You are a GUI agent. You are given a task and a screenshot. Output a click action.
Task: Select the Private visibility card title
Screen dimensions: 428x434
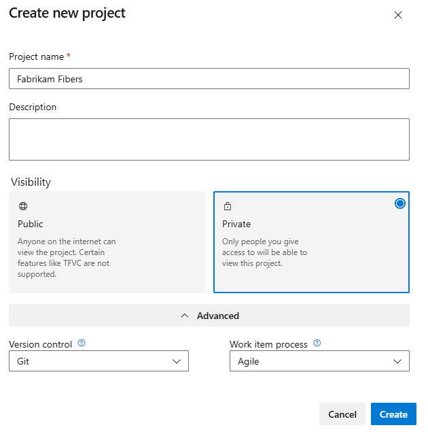tap(236, 224)
